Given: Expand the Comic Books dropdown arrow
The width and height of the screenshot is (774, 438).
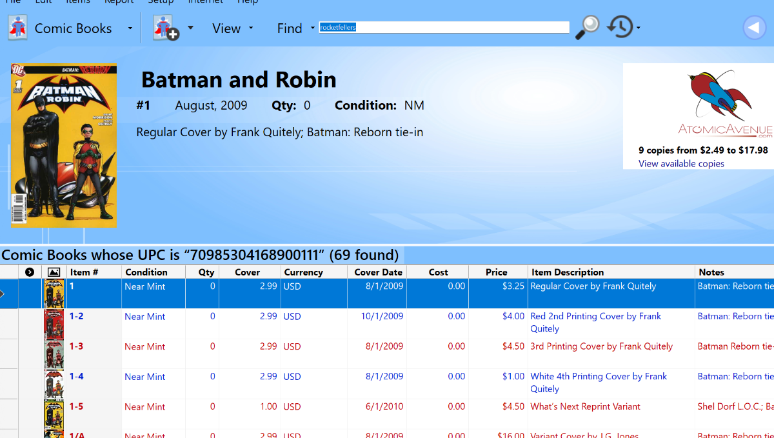Looking at the screenshot, I should (x=130, y=28).
